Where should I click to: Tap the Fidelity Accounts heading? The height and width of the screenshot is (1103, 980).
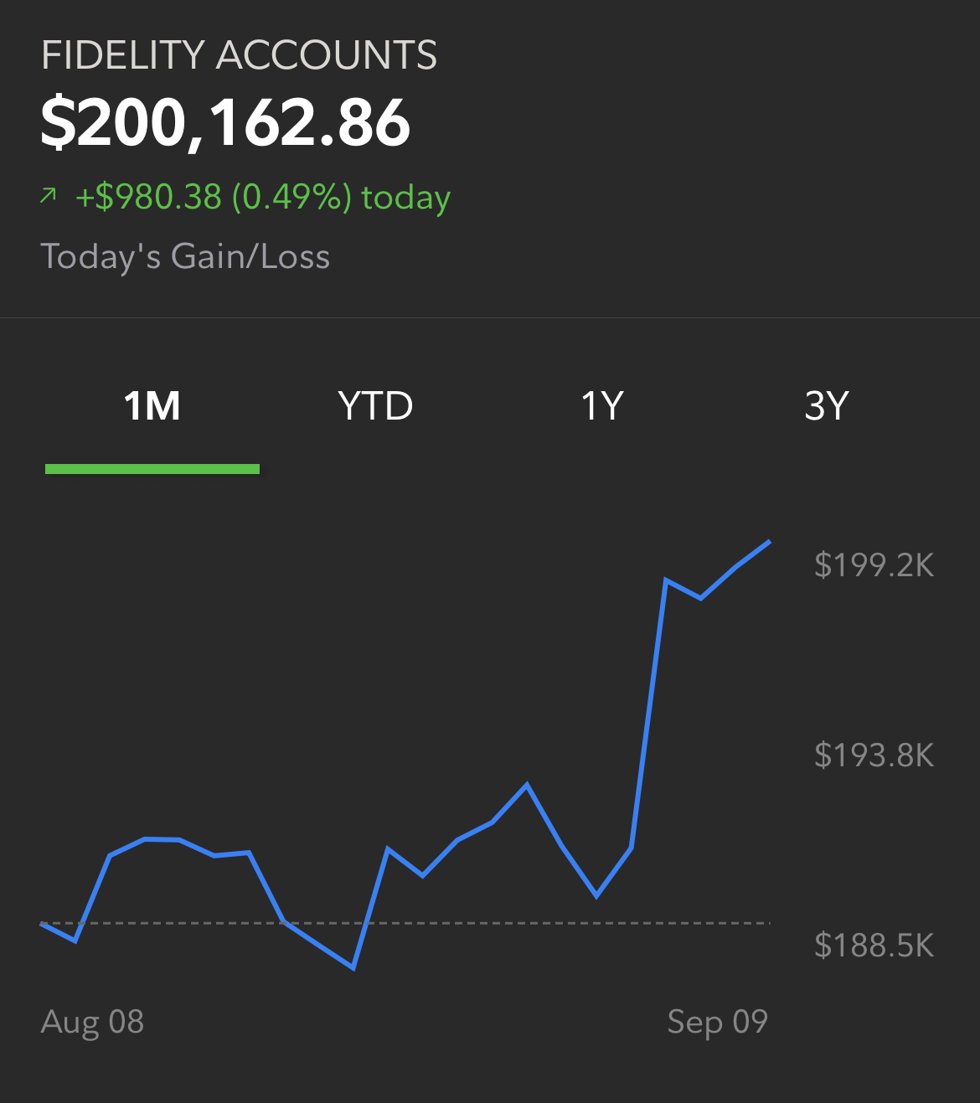(x=239, y=56)
